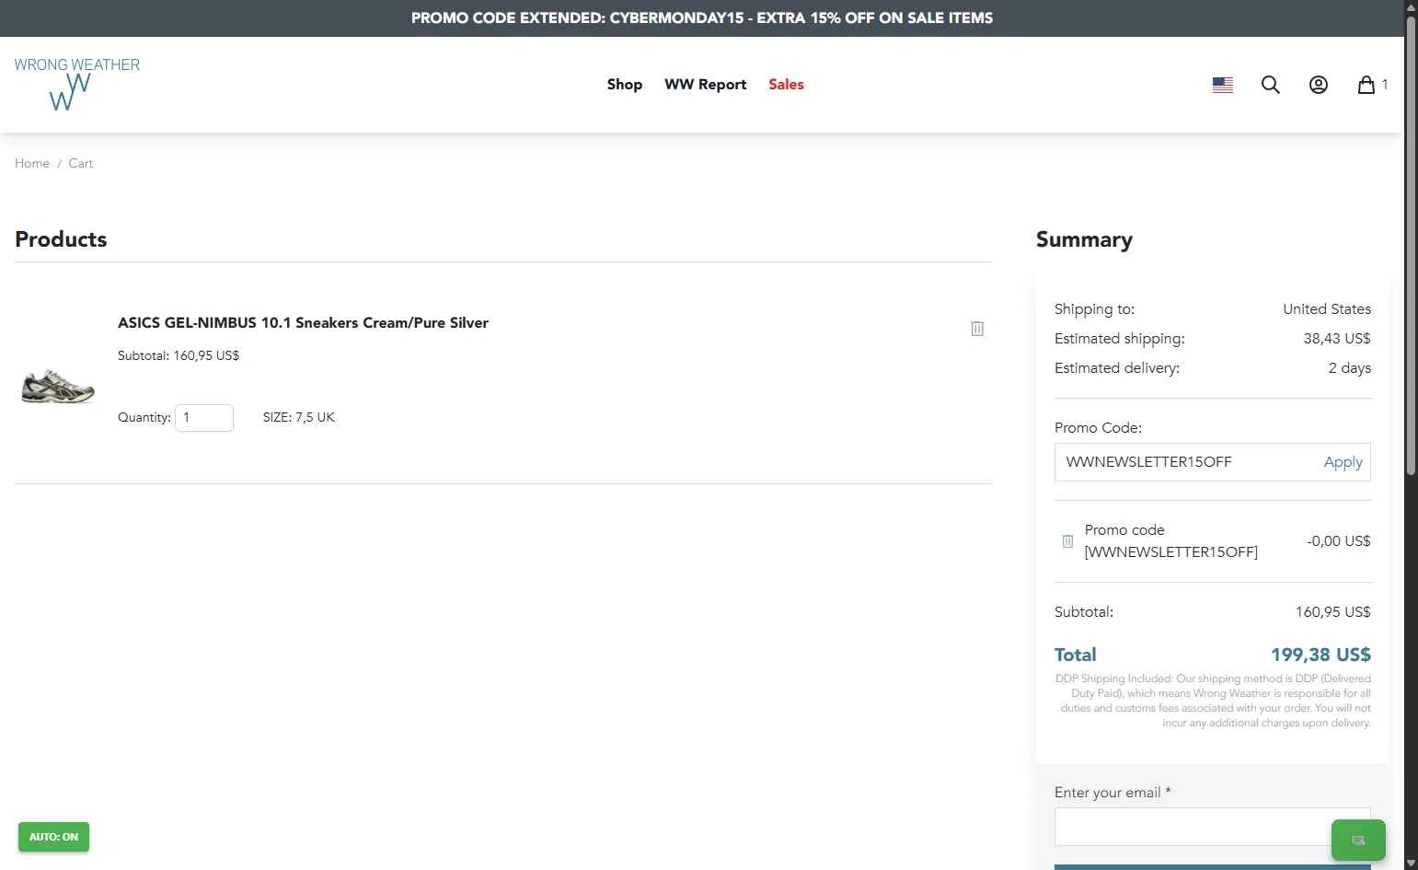Click the United States shipping destination
The height and width of the screenshot is (870, 1418).
(1327, 309)
